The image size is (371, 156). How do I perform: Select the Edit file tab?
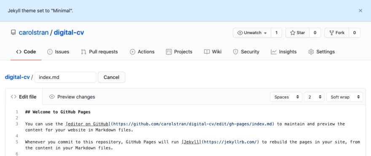(x=24, y=97)
